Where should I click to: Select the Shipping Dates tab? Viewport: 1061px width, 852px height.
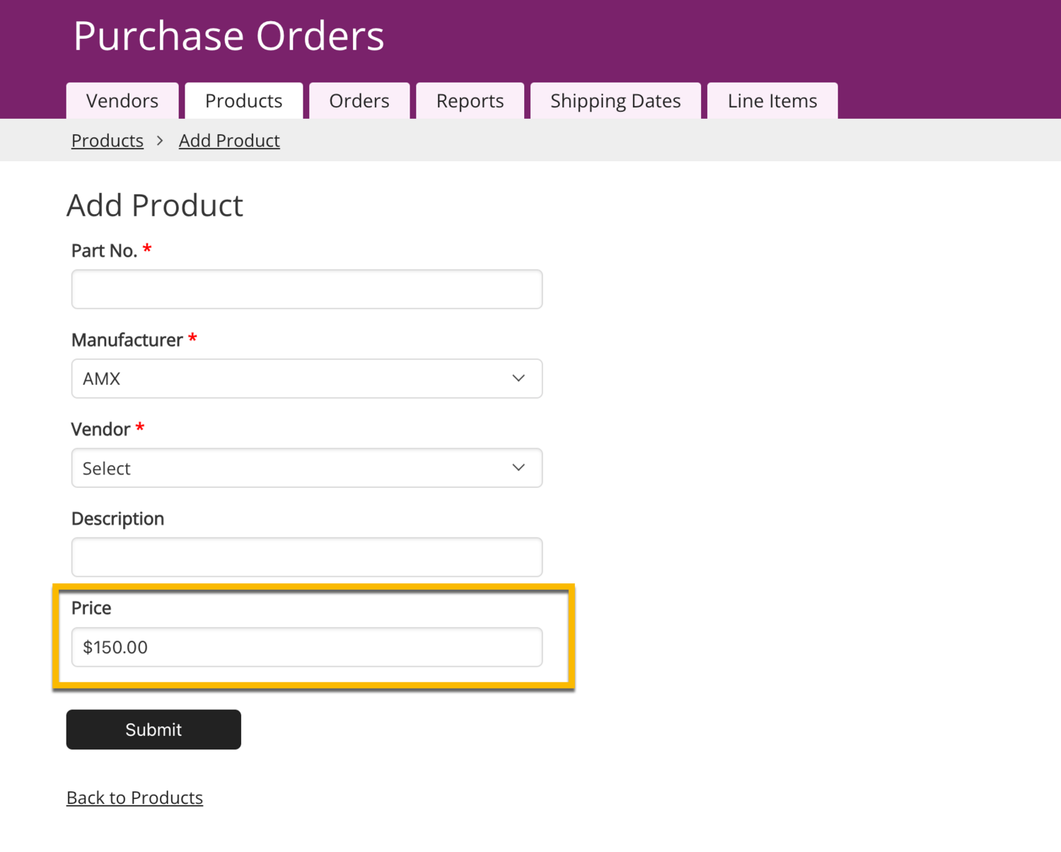pyautogui.click(x=615, y=101)
